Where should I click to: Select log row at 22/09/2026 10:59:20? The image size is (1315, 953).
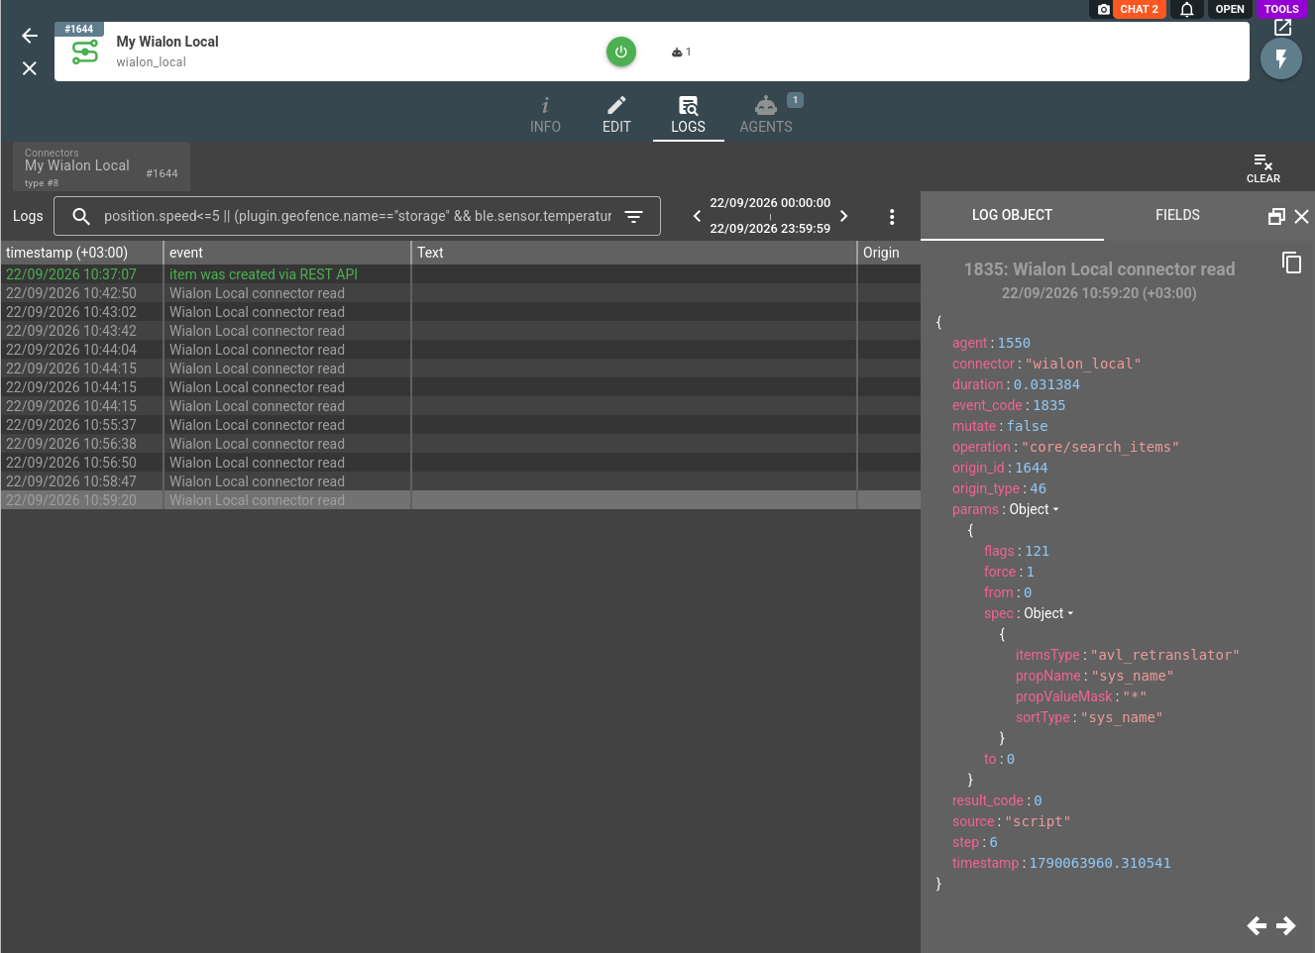pyautogui.click(x=461, y=500)
